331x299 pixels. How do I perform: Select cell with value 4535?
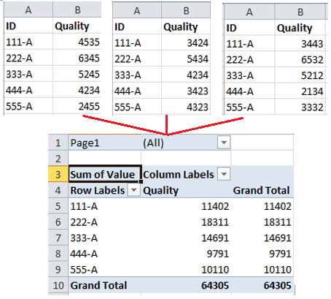(77, 42)
